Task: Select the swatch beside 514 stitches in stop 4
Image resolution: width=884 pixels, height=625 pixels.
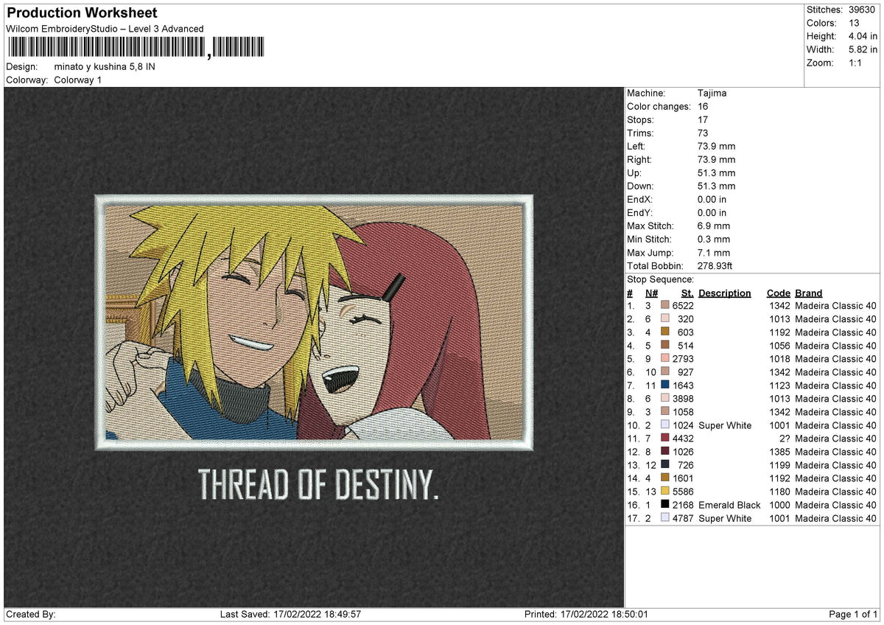Action: click(665, 345)
